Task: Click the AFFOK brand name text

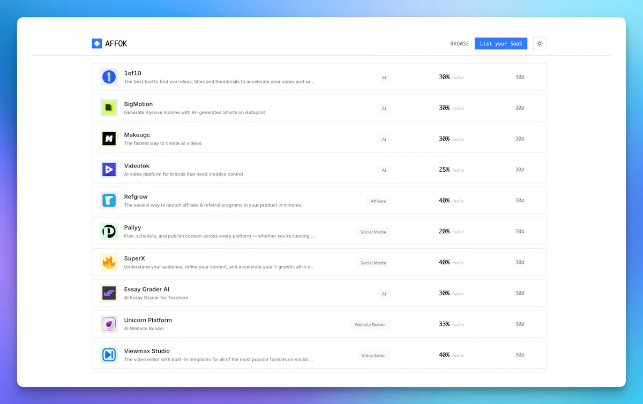Action: [116, 44]
